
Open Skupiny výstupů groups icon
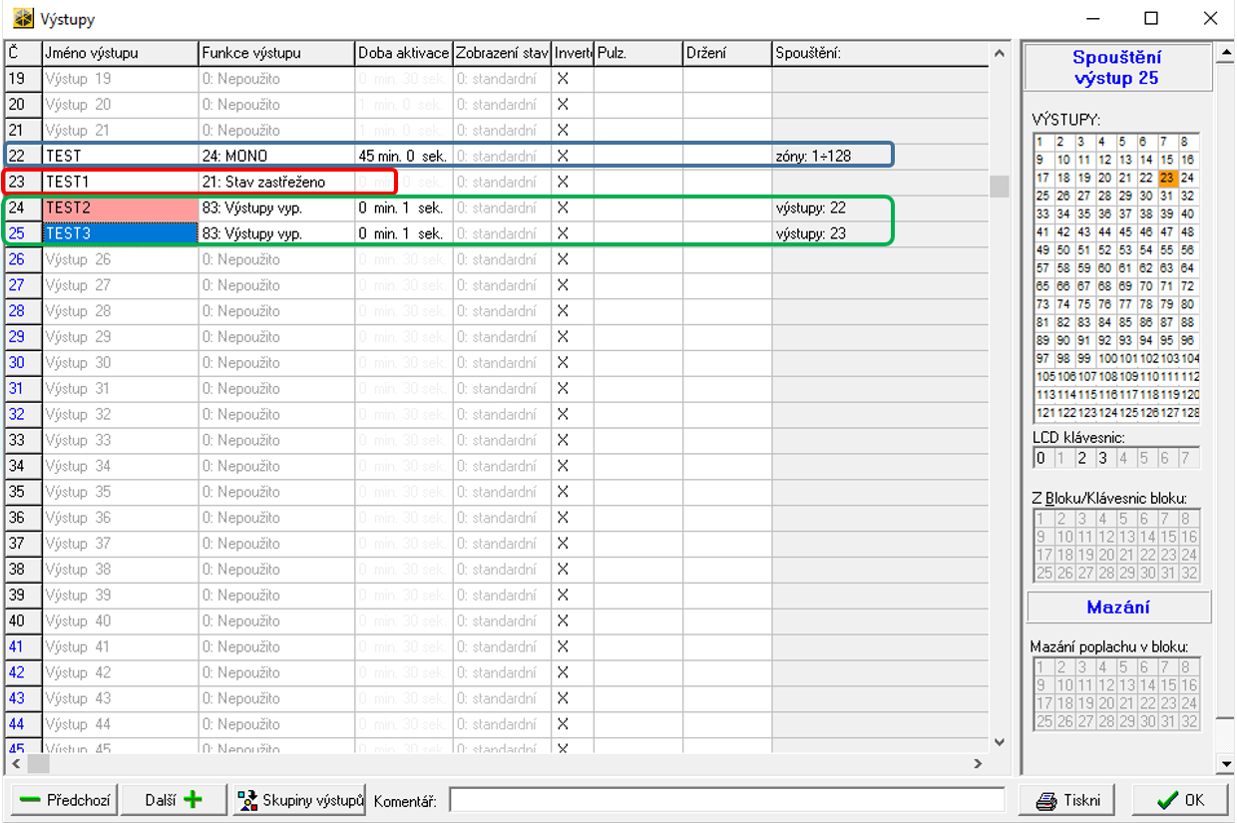tap(247, 800)
